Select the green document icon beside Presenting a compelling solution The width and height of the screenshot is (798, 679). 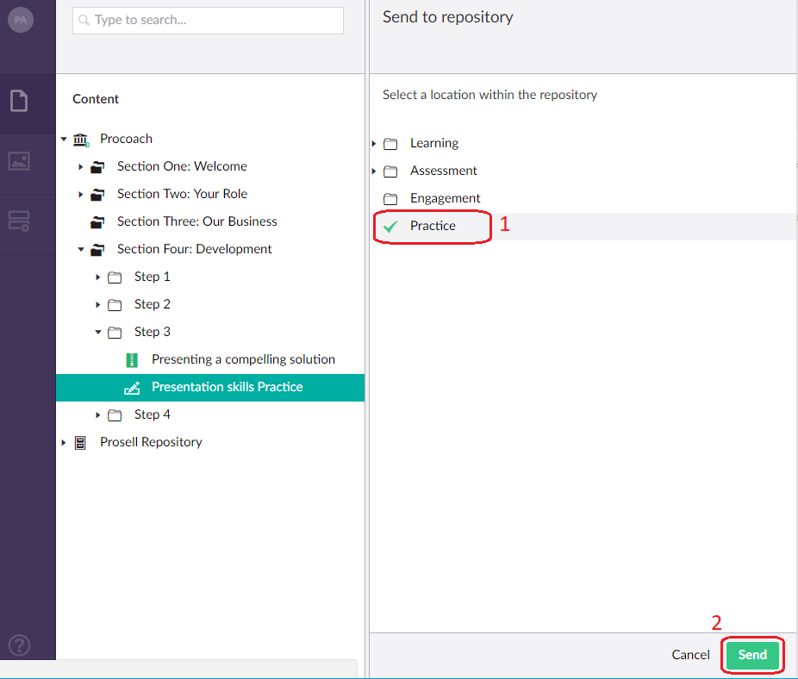(x=132, y=359)
